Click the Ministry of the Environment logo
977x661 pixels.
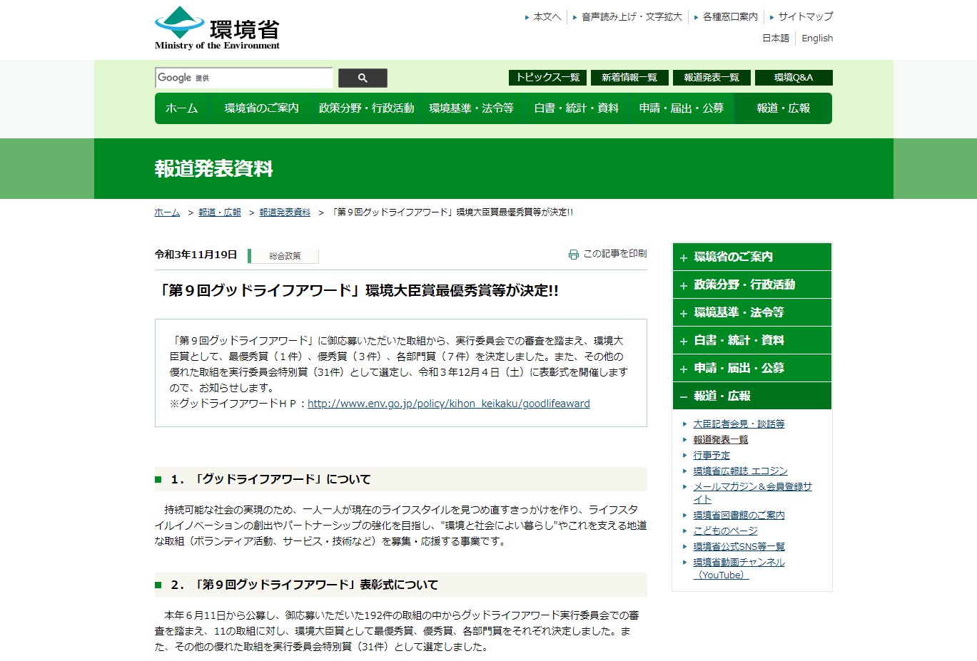pyautogui.click(x=217, y=29)
